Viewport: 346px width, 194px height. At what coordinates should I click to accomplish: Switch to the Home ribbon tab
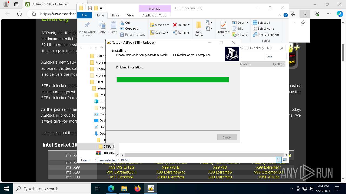(x=100, y=15)
